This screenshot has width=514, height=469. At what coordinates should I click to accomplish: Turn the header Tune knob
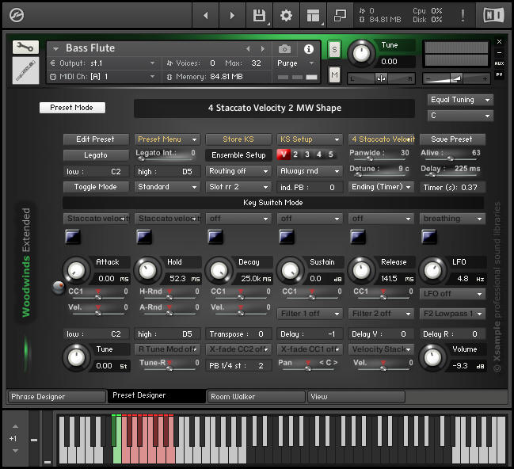[361, 53]
